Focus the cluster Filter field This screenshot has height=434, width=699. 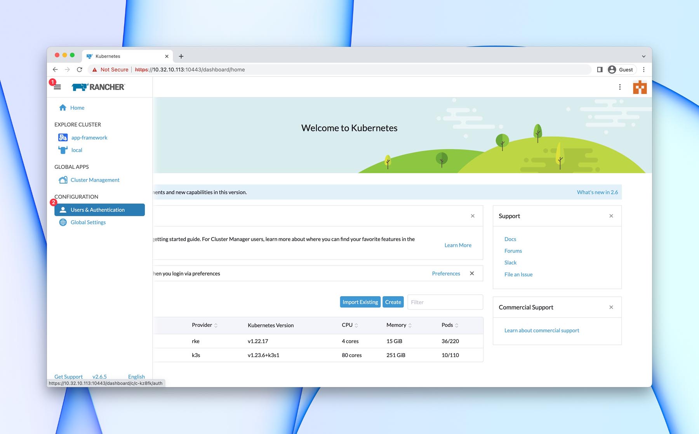pyautogui.click(x=445, y=302)
